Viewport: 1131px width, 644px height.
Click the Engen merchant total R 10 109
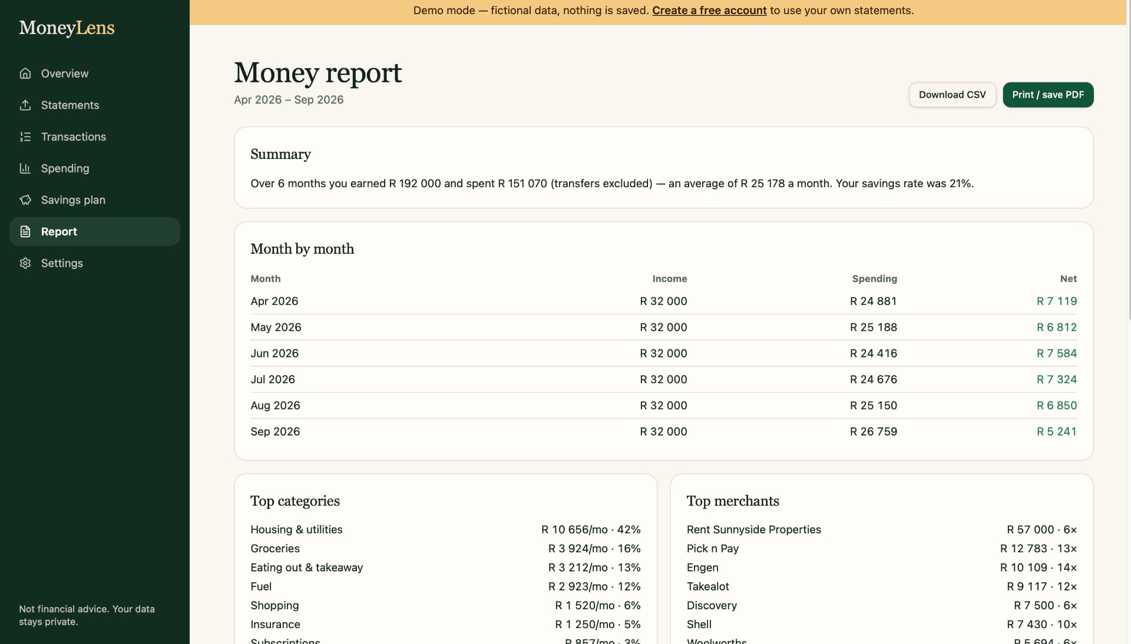click(x=1023, y=567)
